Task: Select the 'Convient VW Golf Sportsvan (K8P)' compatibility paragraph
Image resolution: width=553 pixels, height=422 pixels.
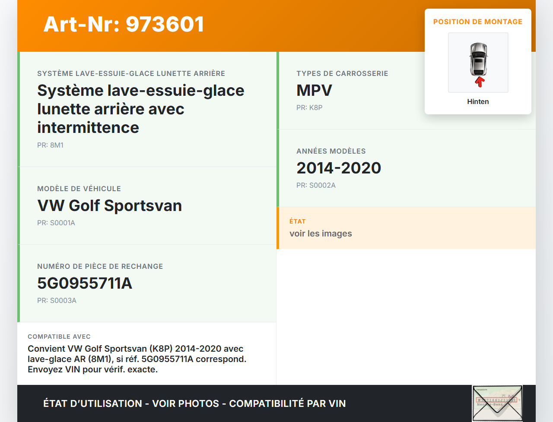Action: pyautogui.click(x=137, y=359)
